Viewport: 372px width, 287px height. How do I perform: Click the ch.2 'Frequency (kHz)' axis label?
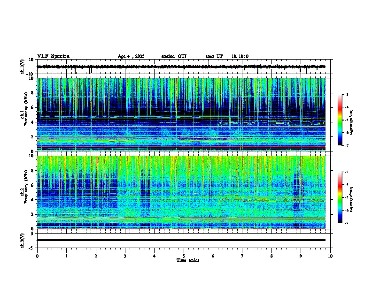tap(26, 187)
